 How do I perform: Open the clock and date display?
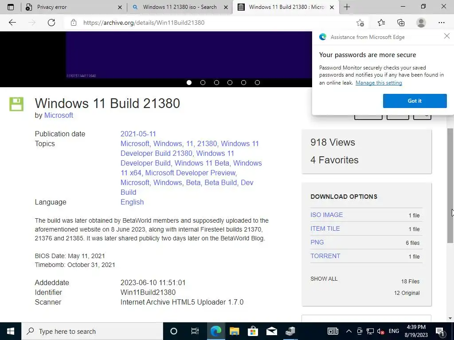click(416, 331)
